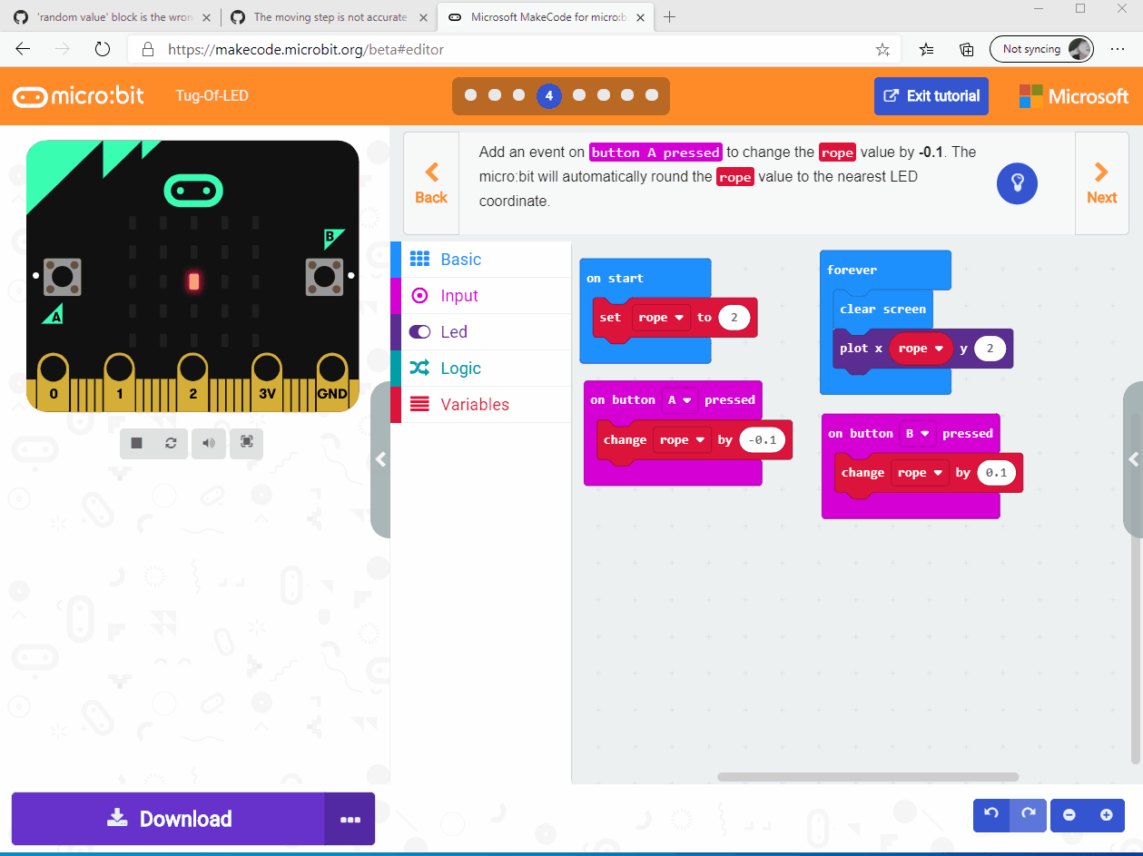Open rope dropdown in plot x block
The width and height of the screenshot is (1143, 856).
921,349
